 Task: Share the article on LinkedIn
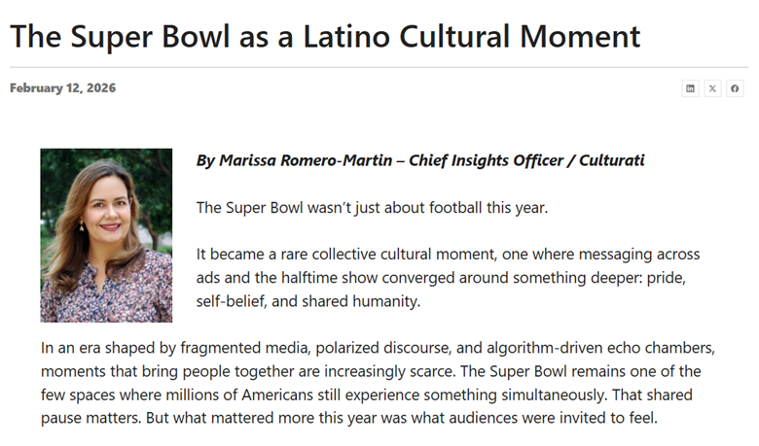(x=691, y=88)
